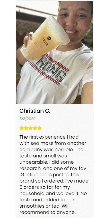Click the "with sea moss from another" line
Screen dimensions: 109x218
pyautogui.click(x=53, y=143)
